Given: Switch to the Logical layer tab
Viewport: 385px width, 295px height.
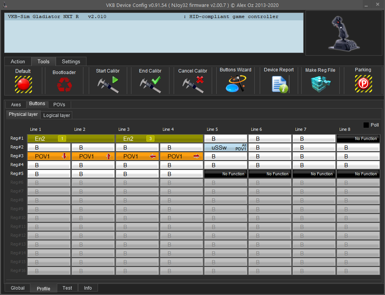Looking at the screenshot, I should (56, 115).
